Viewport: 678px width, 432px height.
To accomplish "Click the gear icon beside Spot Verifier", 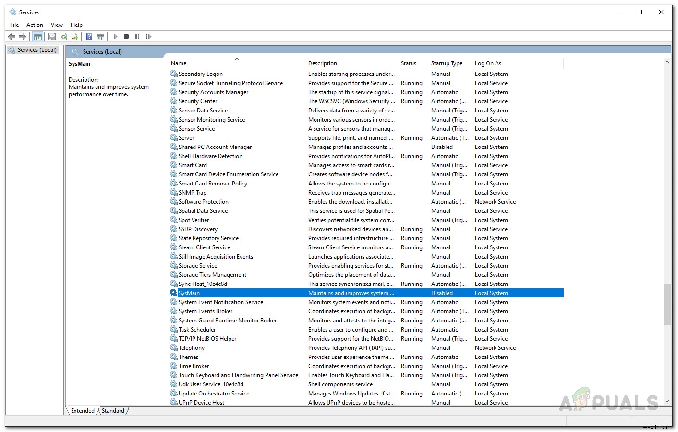I will (x=174, y=220).
